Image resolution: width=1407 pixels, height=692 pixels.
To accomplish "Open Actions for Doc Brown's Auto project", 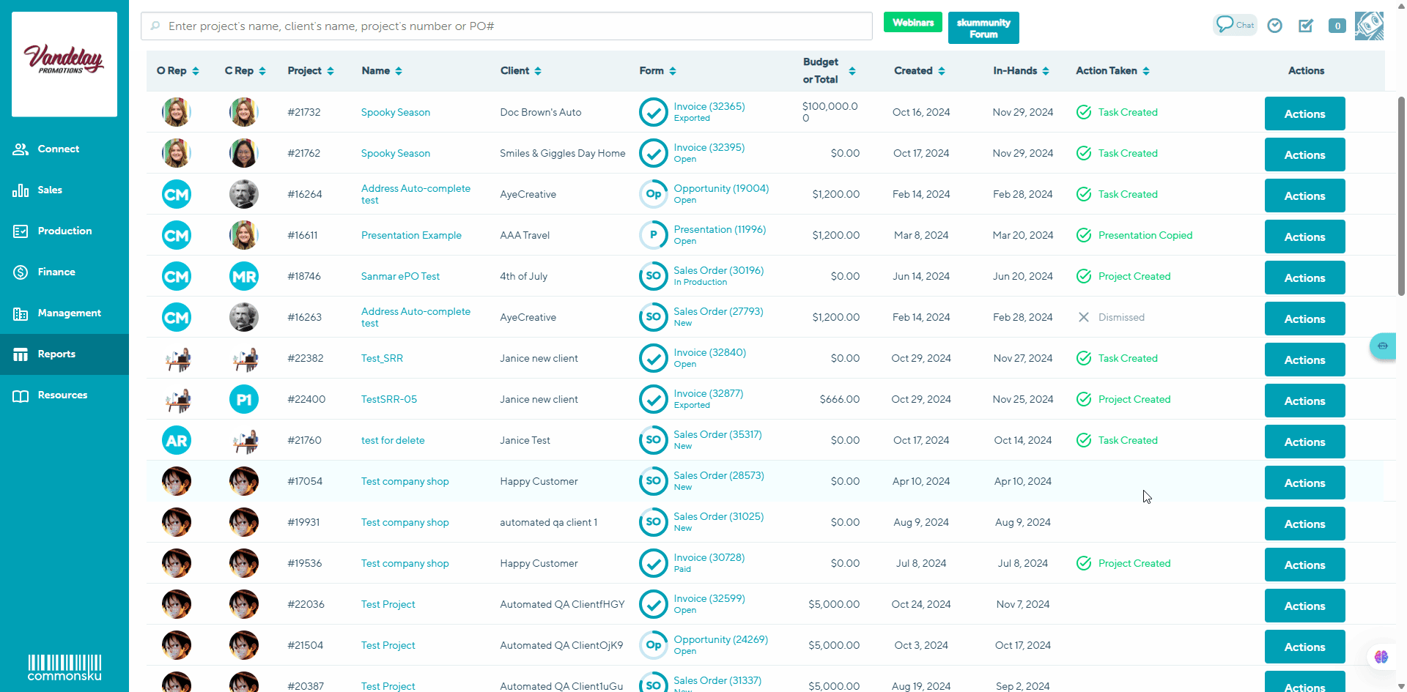I will click(1304, 114).
